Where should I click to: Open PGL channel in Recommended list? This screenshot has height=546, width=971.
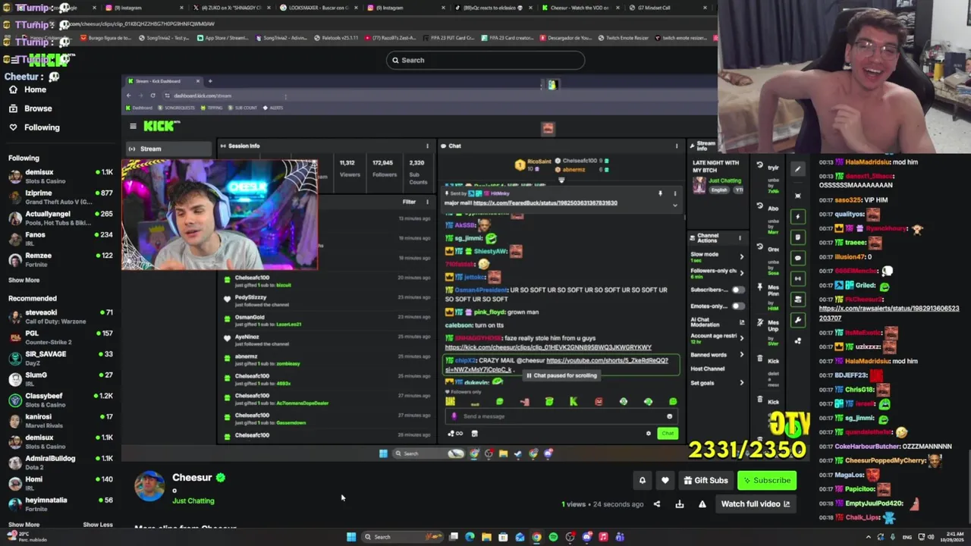tap(61, 337)
